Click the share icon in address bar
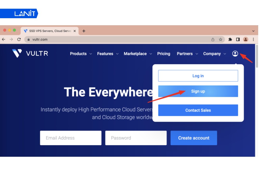The width and height of the screenshot is (260, 182). (x=213, y=40)
